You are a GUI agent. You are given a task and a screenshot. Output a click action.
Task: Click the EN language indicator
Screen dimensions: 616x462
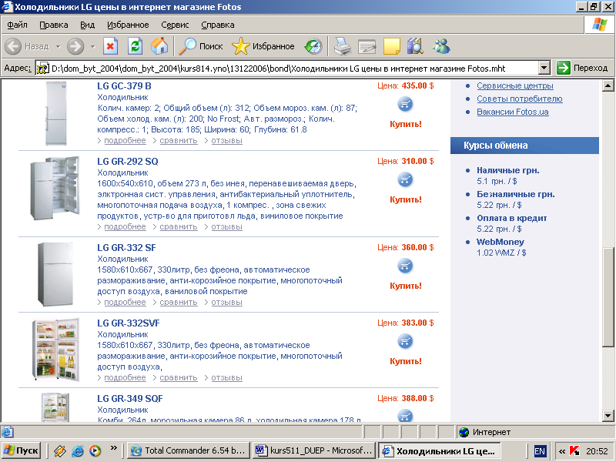540,451
